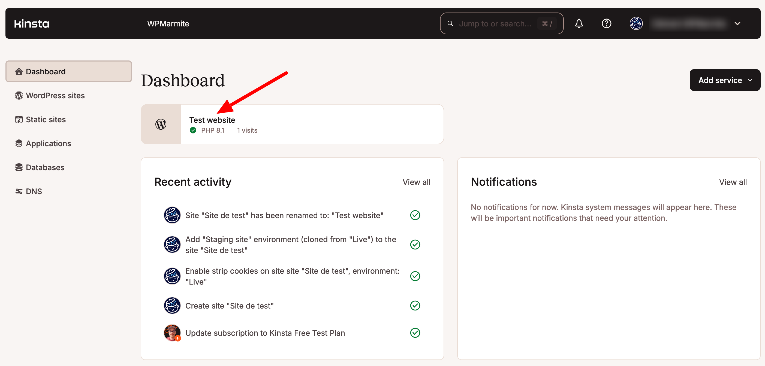The width and height of the screenshot is (765, 366).
Task: Click the Notifications heading
Action: point(504,182)
